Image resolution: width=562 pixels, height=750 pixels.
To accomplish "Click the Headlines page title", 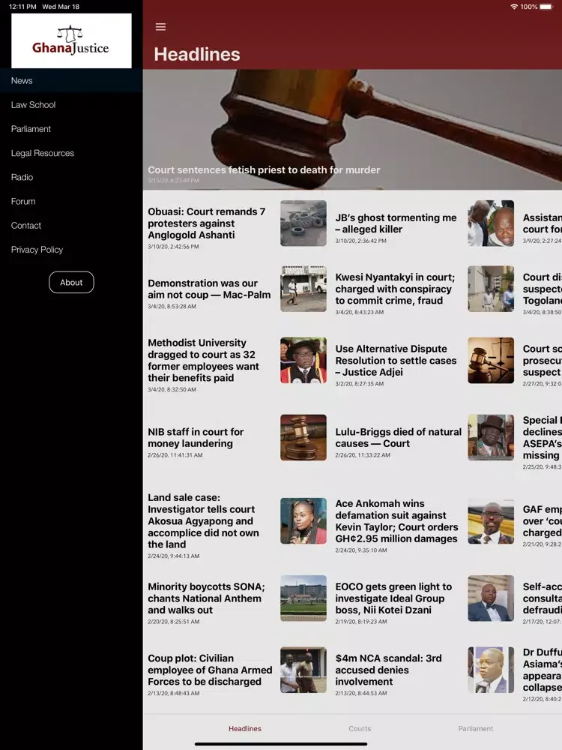I will click(x=197, y=54).
